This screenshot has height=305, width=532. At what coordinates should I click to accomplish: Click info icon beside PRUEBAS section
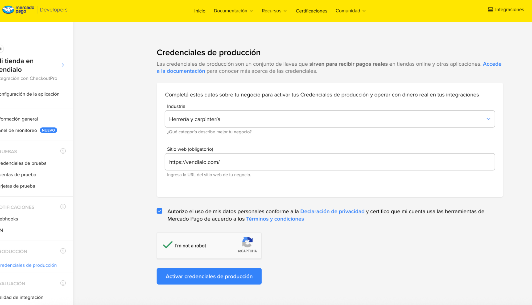point(63,151)
